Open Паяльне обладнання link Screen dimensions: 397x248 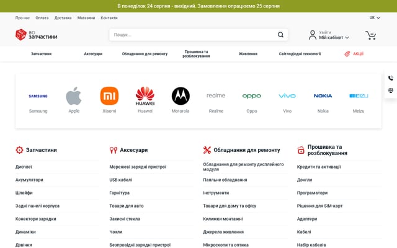(225, 180)
